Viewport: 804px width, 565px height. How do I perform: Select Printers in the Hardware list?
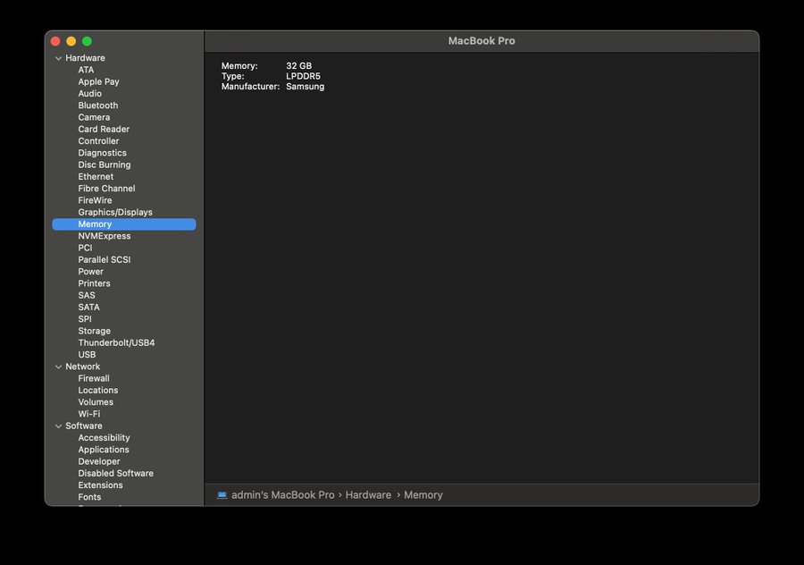(x=94, y=283)
